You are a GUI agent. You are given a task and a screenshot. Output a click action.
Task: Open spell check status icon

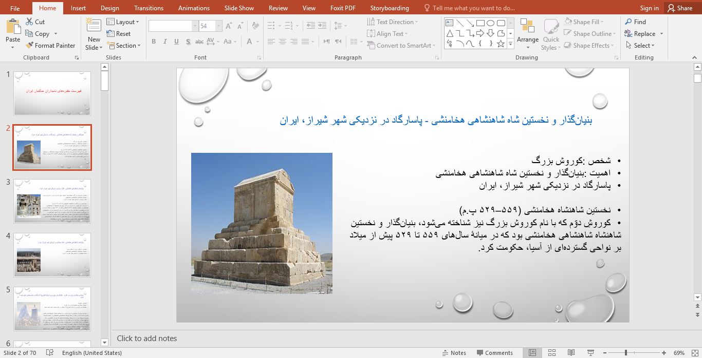click(50, 353)
